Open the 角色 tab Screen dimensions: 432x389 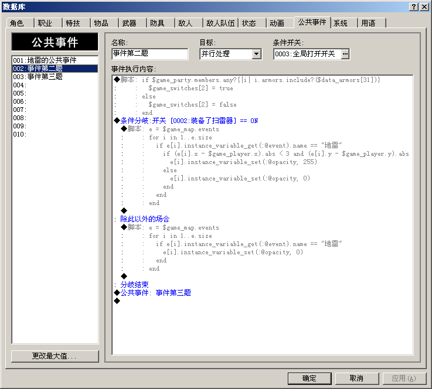click(20, 23)
